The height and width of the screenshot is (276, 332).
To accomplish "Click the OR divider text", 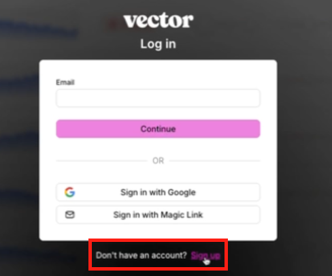I will [158, 161].
